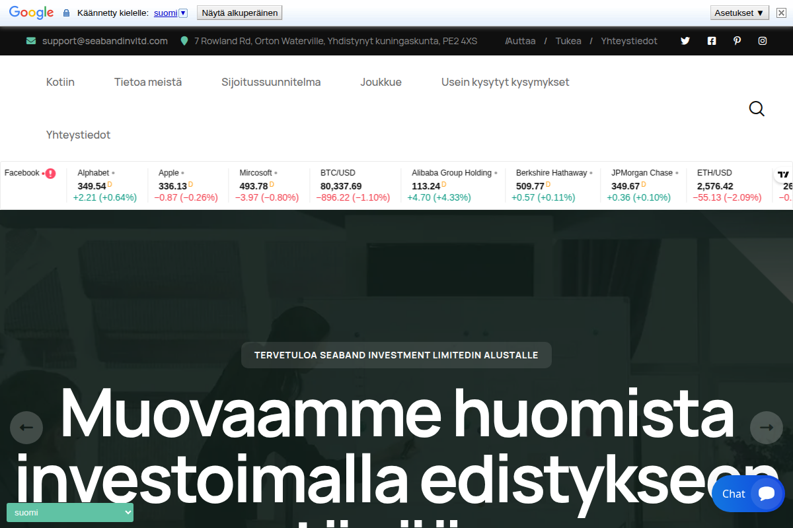Open the Facebook social icon
The width and height of the screenshot is (793, 528).
[x=712, y=41]
